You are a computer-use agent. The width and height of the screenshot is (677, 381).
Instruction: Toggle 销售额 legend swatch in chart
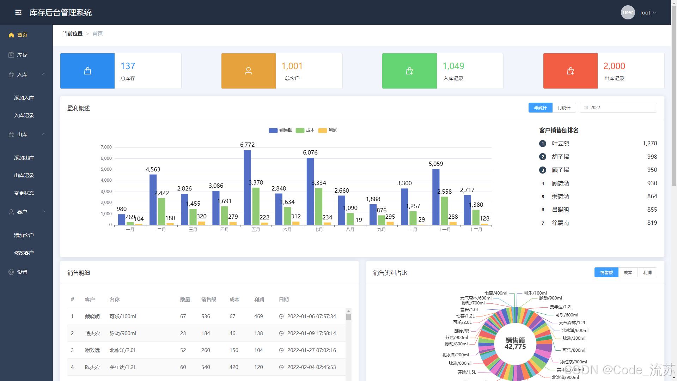tap(273, 130)
